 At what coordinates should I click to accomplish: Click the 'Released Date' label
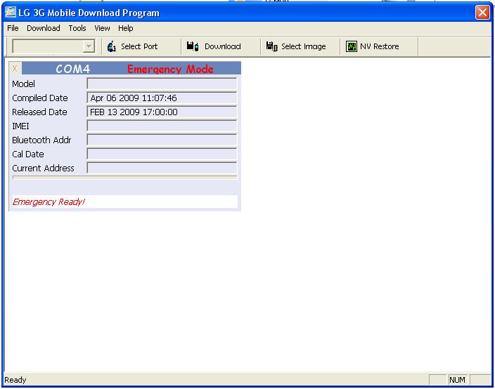pos(39,112)
